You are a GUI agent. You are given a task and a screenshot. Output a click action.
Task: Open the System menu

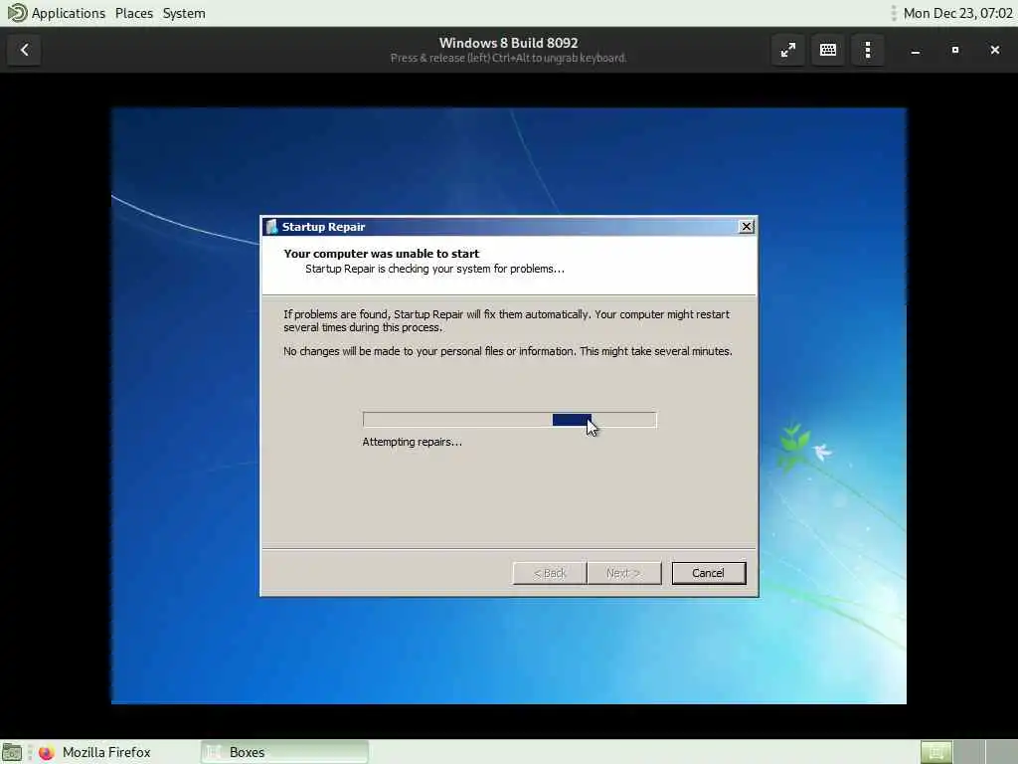pos(184,13)
